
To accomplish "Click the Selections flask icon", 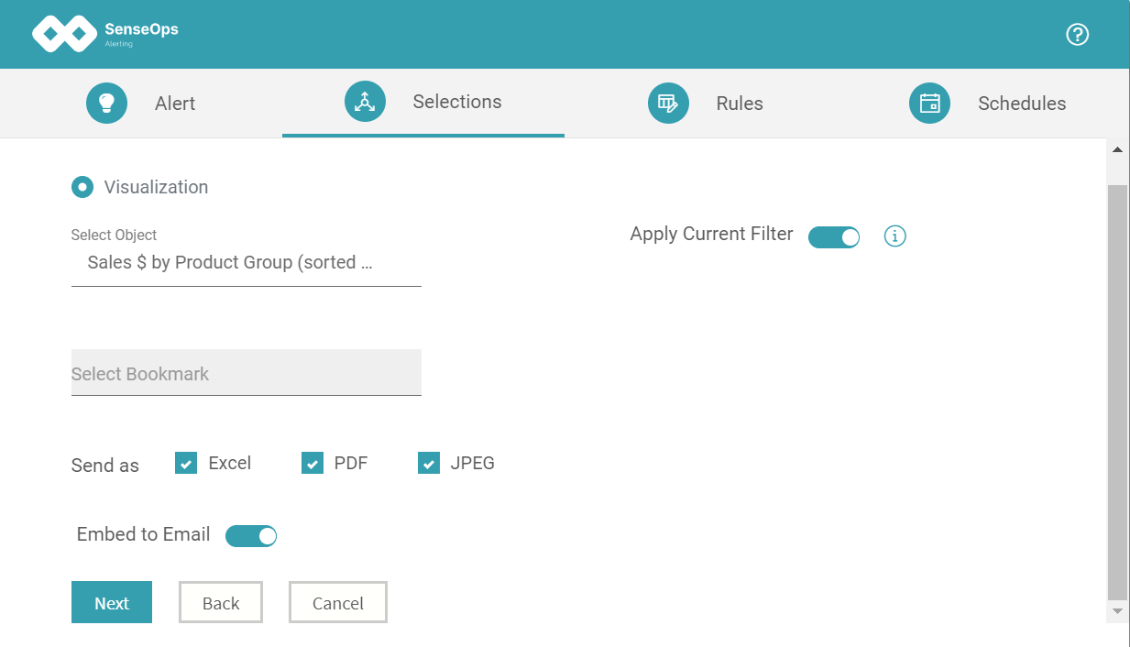I will pos(365,102).
